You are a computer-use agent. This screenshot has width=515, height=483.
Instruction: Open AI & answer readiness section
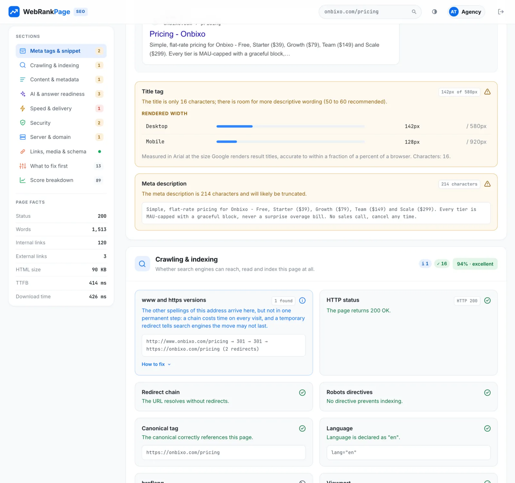tap(61, 94)
